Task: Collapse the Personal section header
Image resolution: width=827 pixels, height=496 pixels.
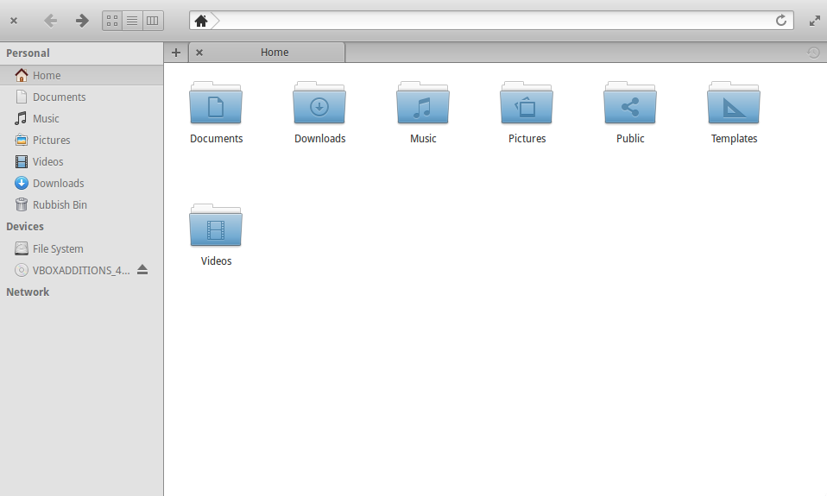Action: 28,53
